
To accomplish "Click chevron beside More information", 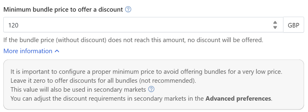I will pyautogui.click(x=57, y=51).
